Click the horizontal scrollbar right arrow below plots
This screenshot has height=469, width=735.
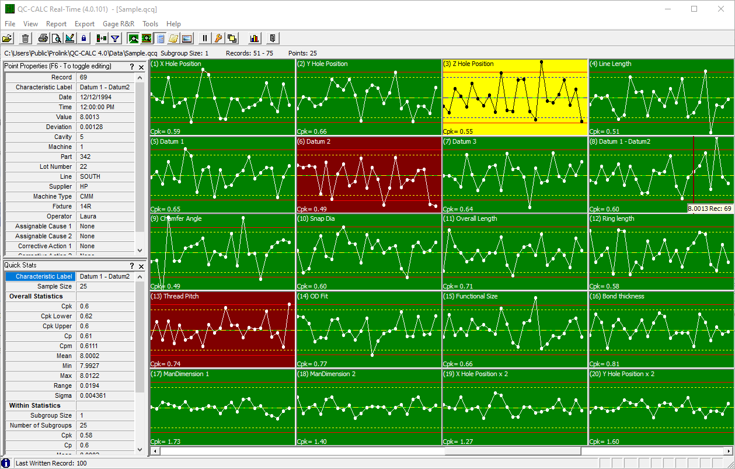[x=729, y=451]
